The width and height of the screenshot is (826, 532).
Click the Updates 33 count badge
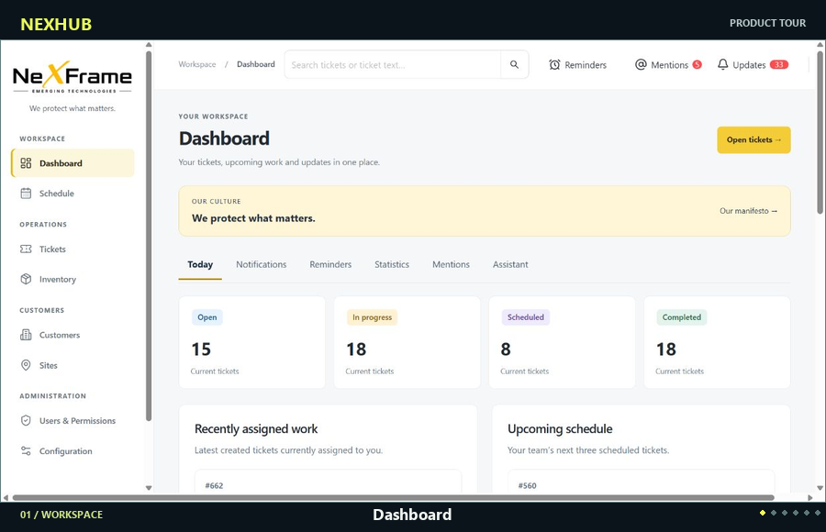(778, 64)
